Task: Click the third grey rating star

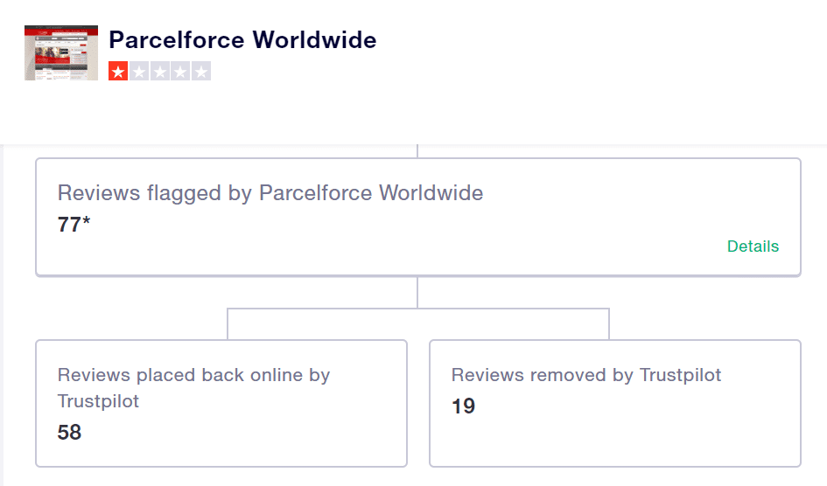Action: pyautogui.click(x=160, y=72)
